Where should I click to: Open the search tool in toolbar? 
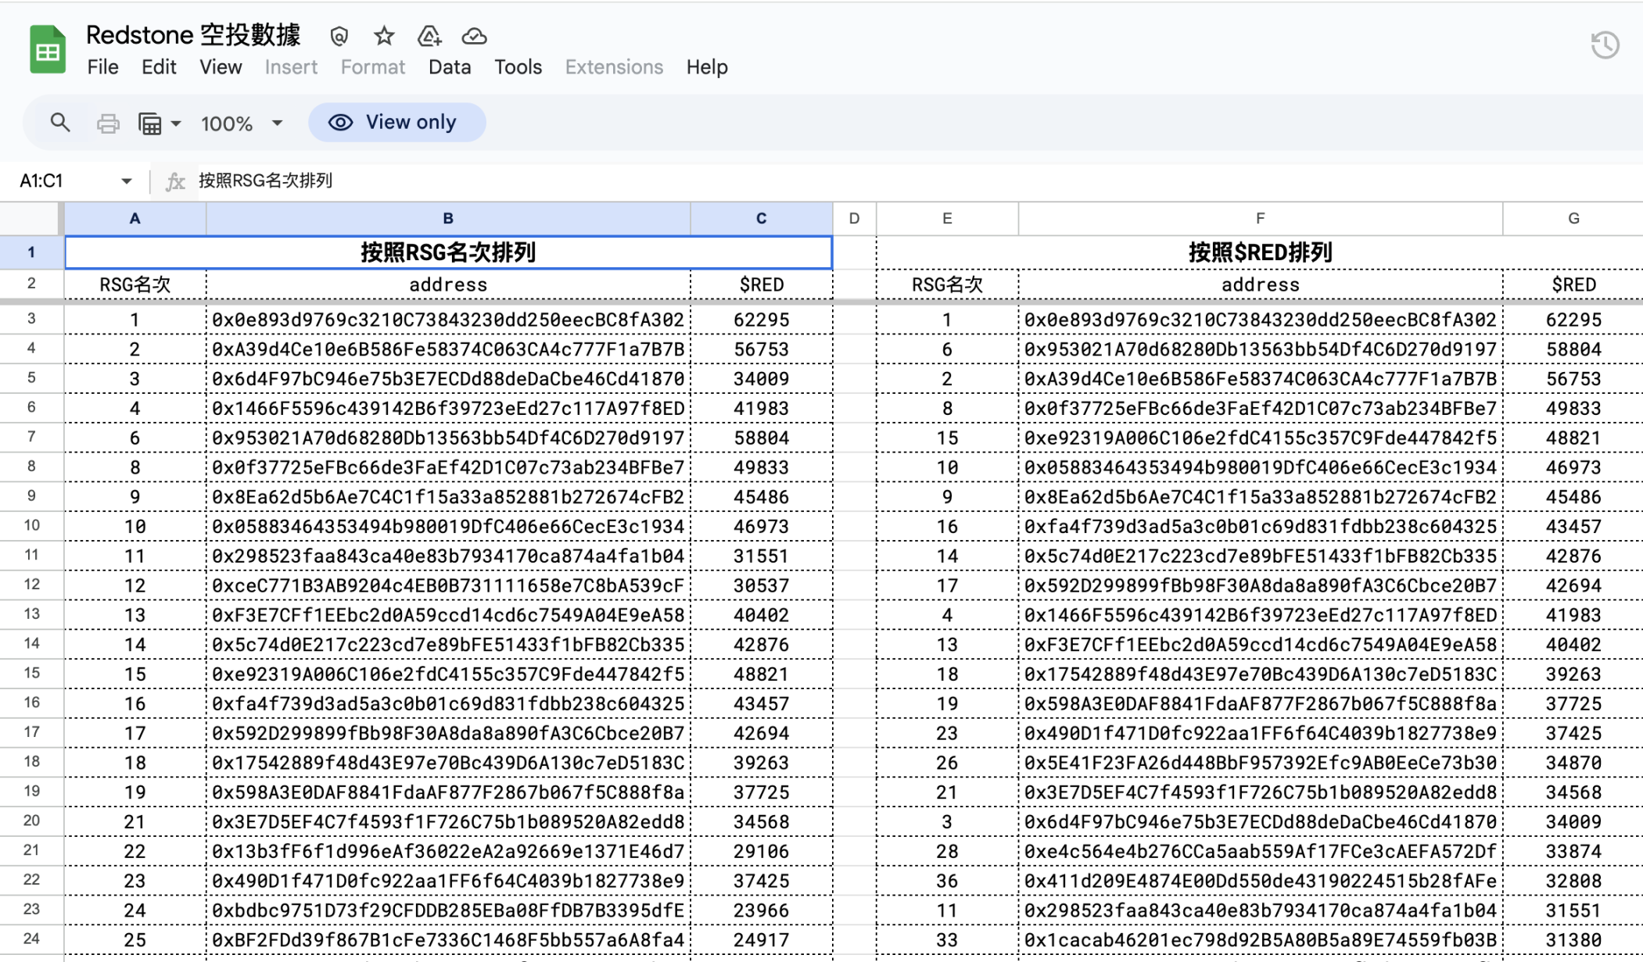click(59, 123)
